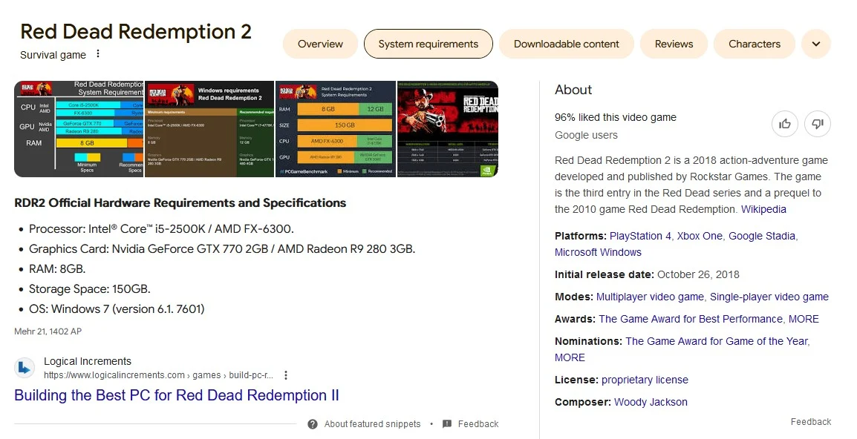857x439 pixels.
Task: Click Feedback under the About panel
Action: [x=810, y=421]
